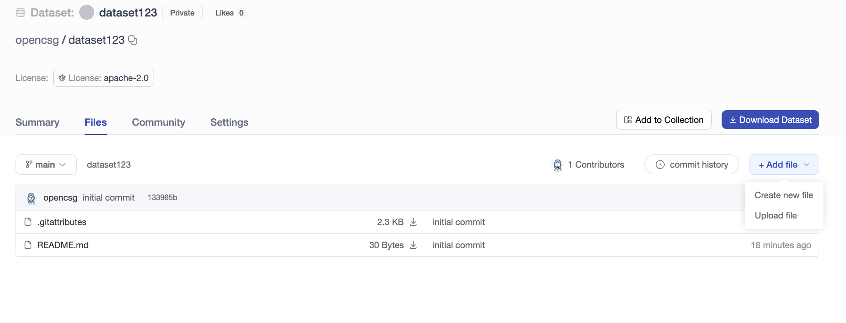Copy the opencsg/dataset123 path icon
The height and width of the screenshot is (323, 846).
tap(133, 40)
